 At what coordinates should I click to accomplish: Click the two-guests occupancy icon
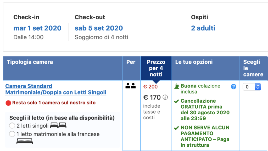tap(131, 86)
